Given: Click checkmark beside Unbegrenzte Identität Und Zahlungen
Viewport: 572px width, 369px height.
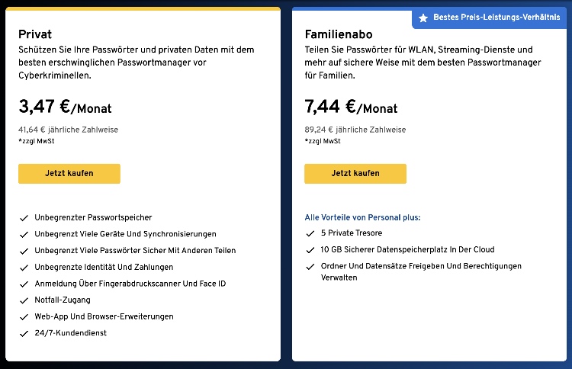Looking at the screenshot, I should pyautogui.click(x=24, y=268).
